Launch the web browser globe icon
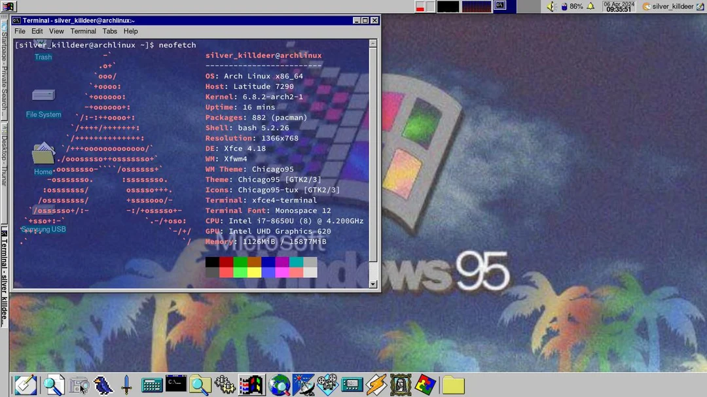 280,385
